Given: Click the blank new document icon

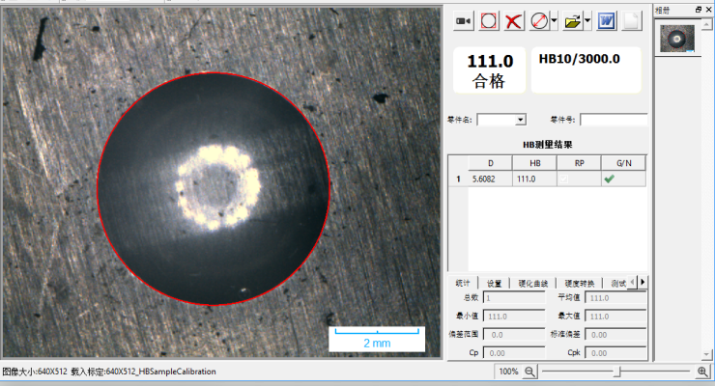Looking at the screenshot, I should (x=630, y=20).
